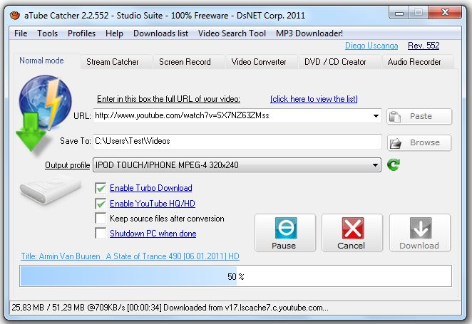Open the Help menu

point(114,33)
